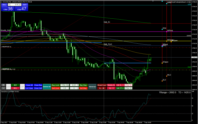Click the Edit SL >> button
This screenshot has width=198, height=124.
pos(120,85)
